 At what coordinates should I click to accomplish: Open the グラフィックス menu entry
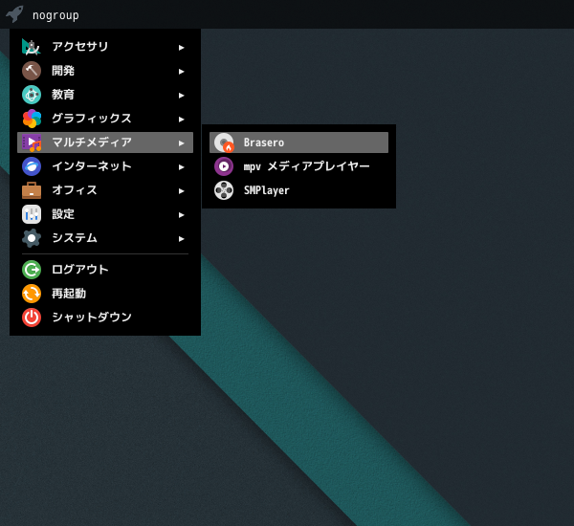point(105,119)
